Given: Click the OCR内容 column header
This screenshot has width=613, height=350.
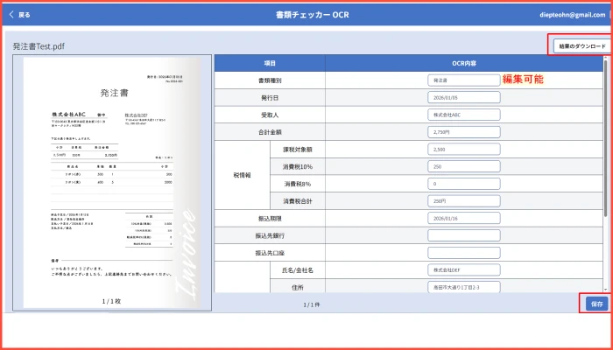Looking at the screenshot, I should 462,64.
